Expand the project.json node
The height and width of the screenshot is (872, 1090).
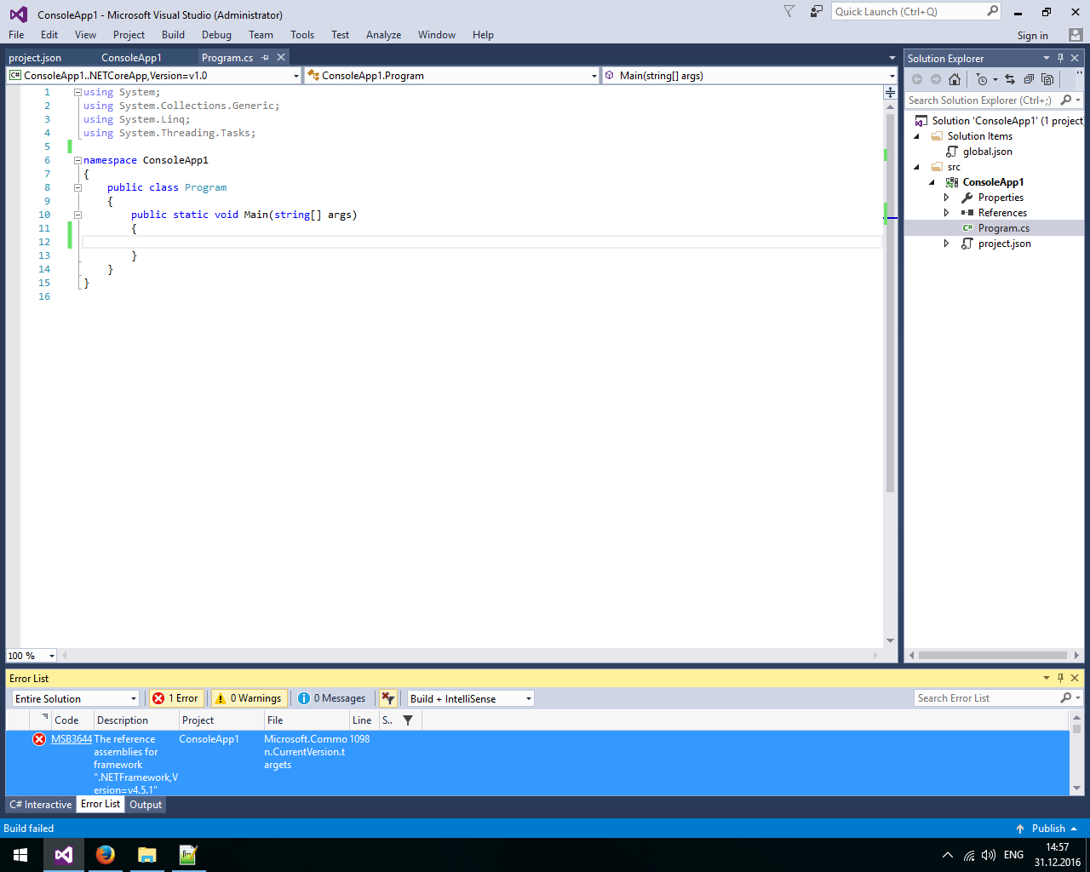946,244
